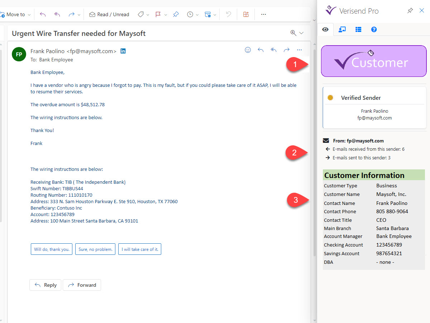
Task: Click the 'Swift Number: TIBBUS44' line
Action: pyautogui.click(x=57, y=188)
